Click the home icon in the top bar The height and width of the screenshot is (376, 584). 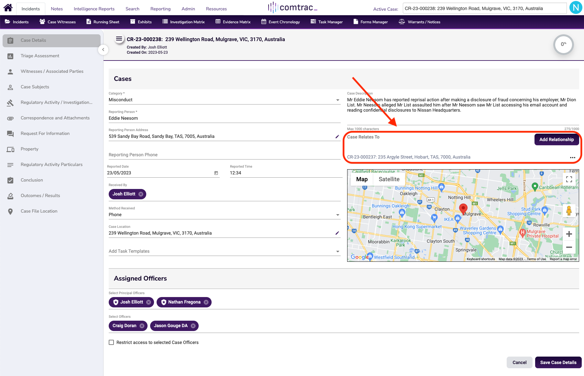8,8
